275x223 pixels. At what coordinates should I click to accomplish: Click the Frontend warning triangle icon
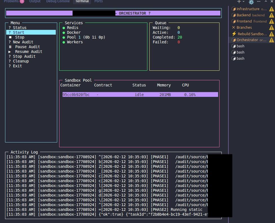pos(272,21)
